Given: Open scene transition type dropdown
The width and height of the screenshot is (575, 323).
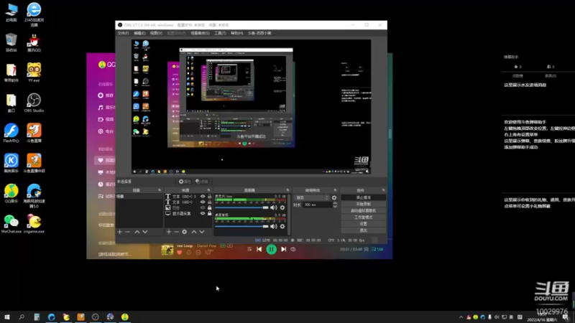Looking at the screenshot, I should [x=312, y=198].
